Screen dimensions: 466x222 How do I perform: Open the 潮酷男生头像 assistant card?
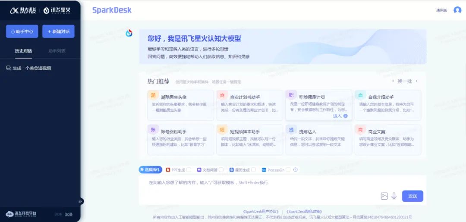coord(180,105)
